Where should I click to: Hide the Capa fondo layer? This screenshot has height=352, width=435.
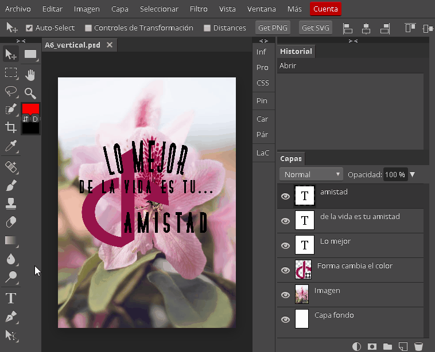tap(285, 319)
